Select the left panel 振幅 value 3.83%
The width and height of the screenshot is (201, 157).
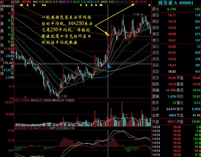10,56
